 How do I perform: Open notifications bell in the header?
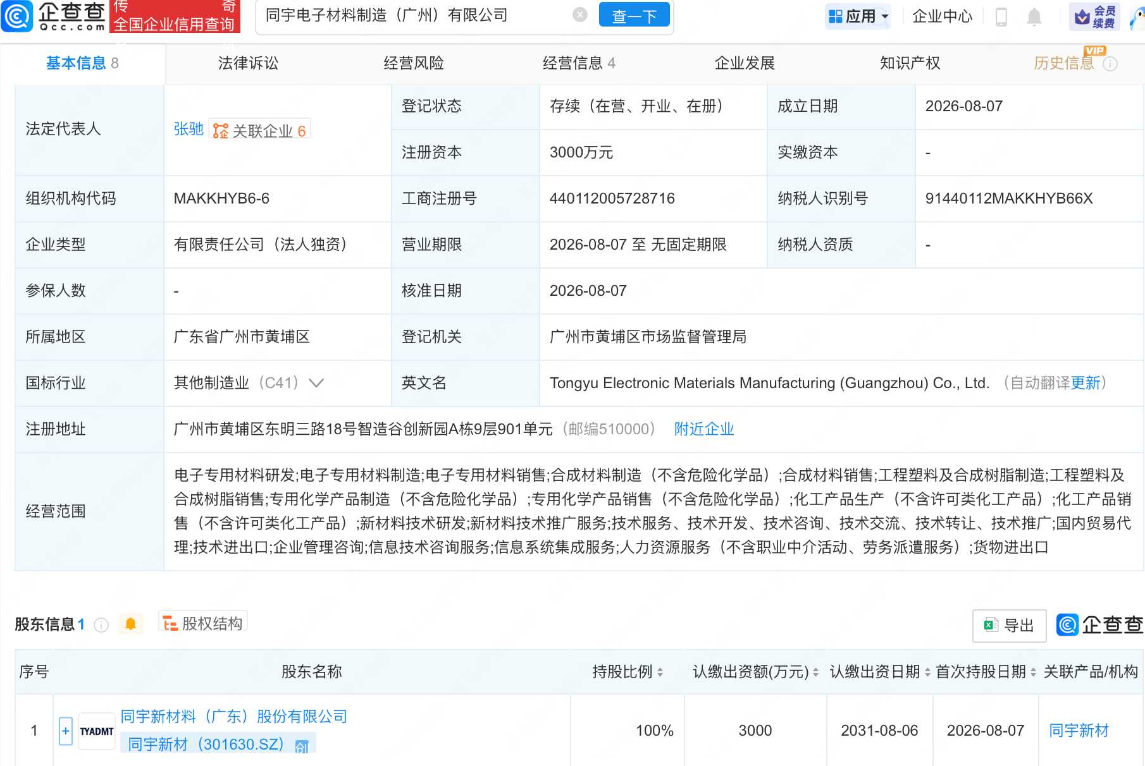point(1034,16)
